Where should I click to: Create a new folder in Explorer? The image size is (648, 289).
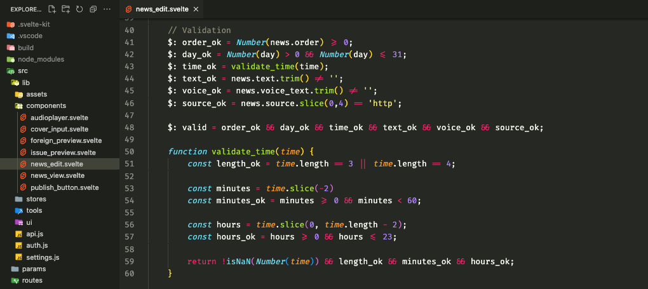click(65, 9)
